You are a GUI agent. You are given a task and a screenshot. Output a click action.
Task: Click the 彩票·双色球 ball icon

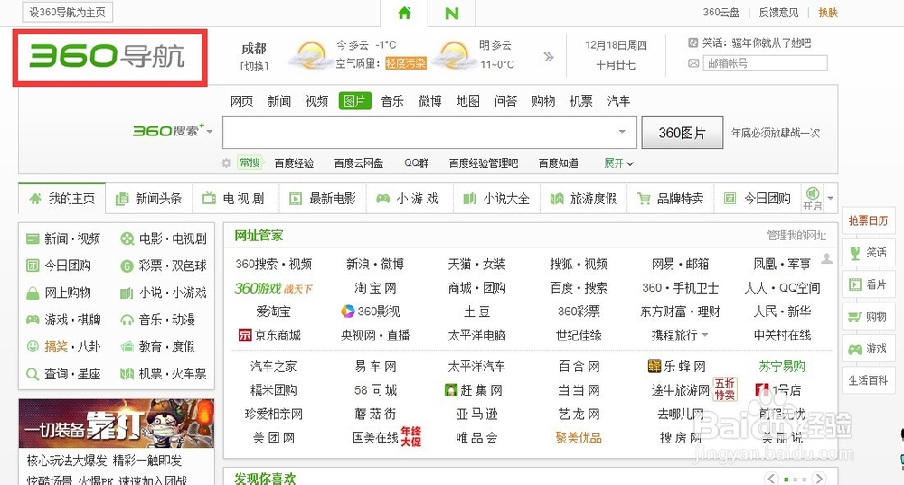tap(127, 266)
